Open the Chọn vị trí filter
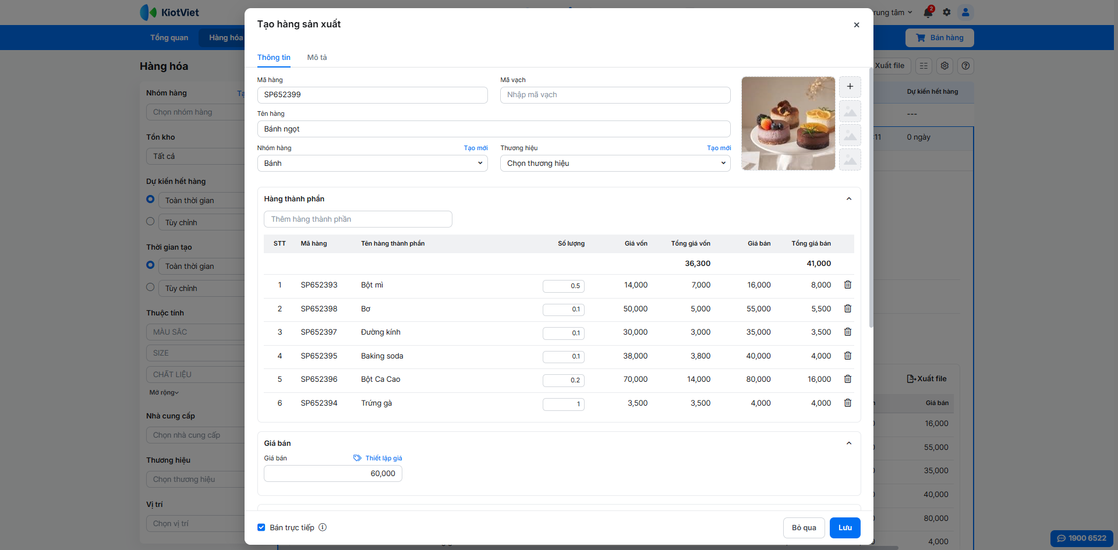 point(196,524)
